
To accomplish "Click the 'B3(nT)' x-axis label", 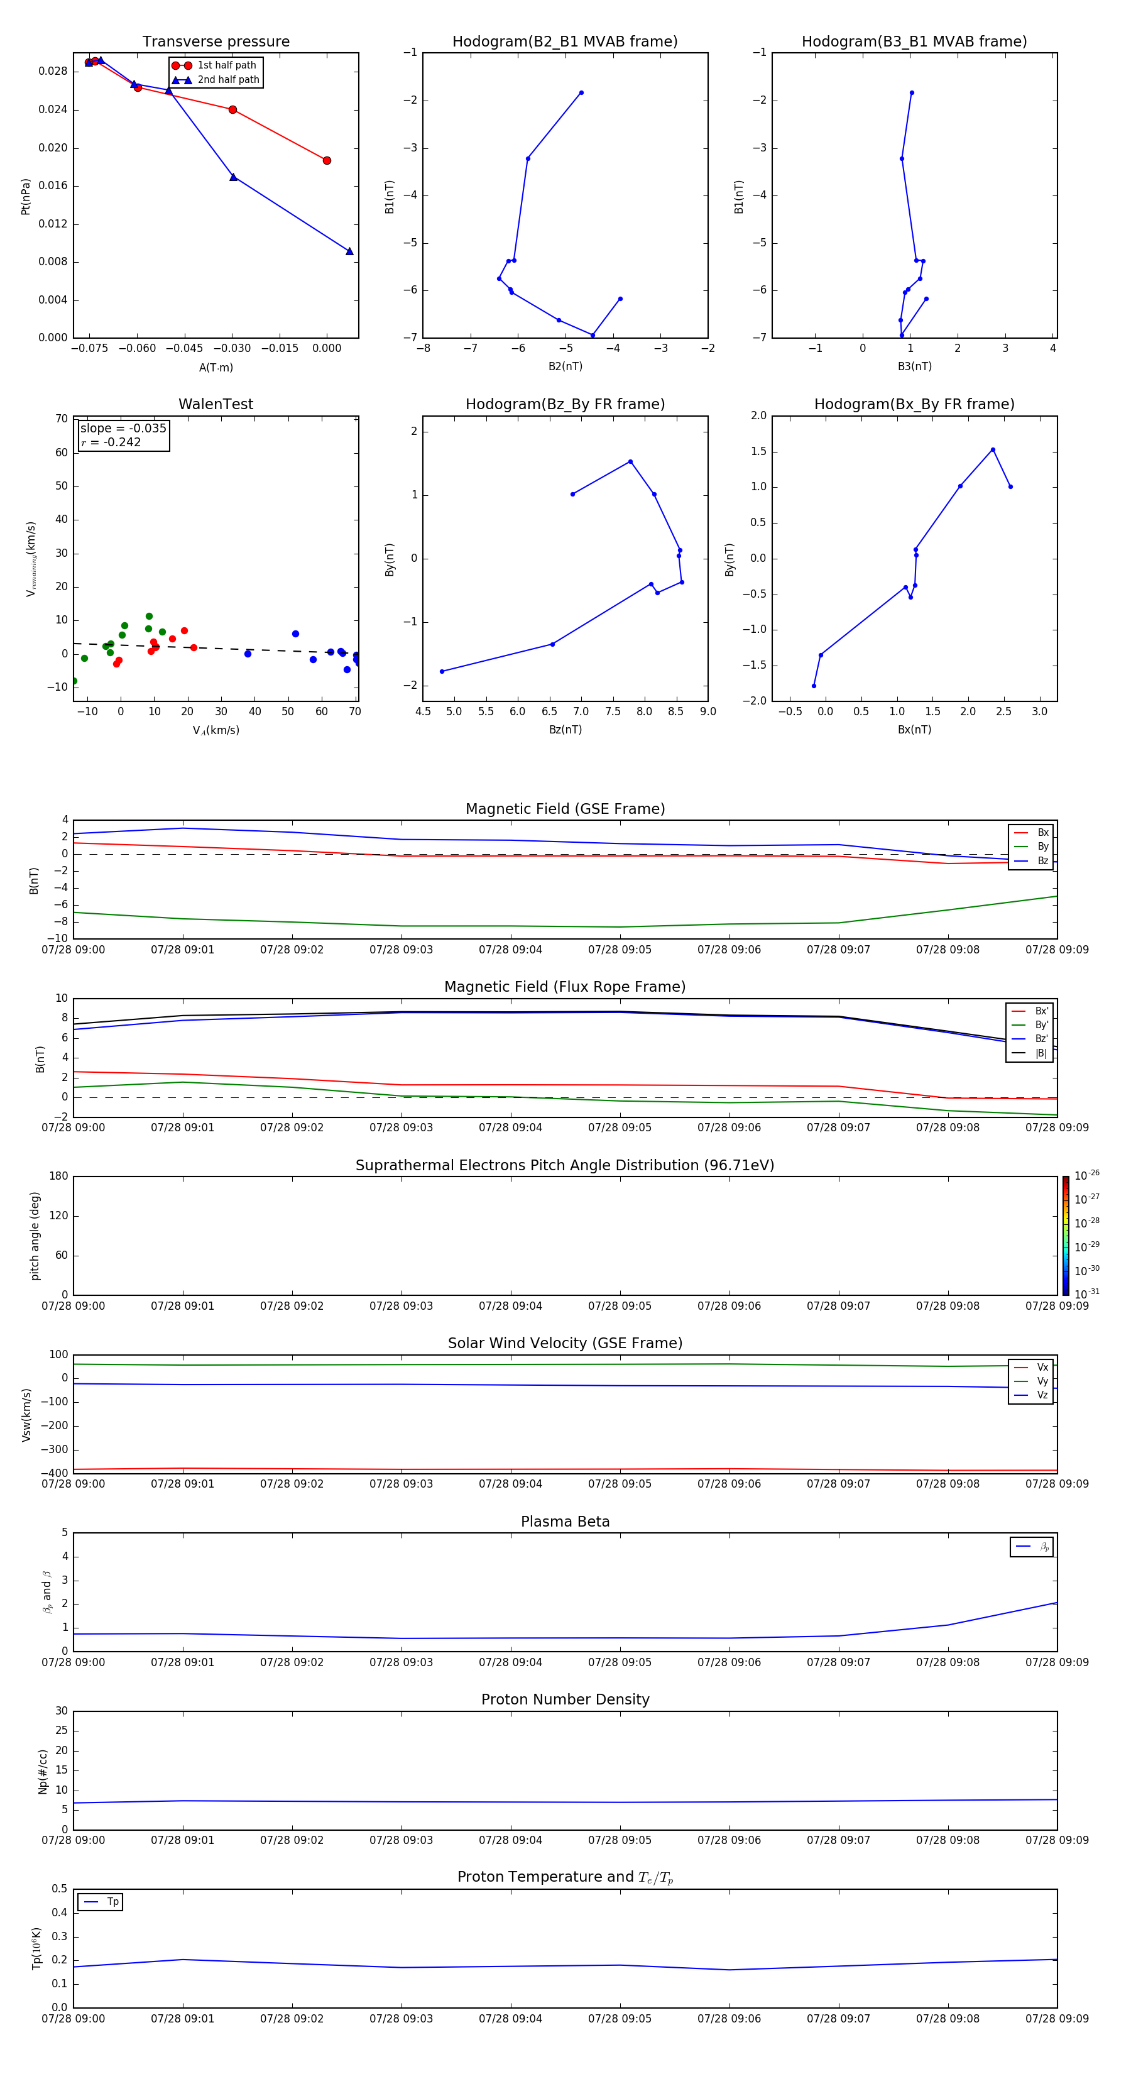I will (914, 366).
